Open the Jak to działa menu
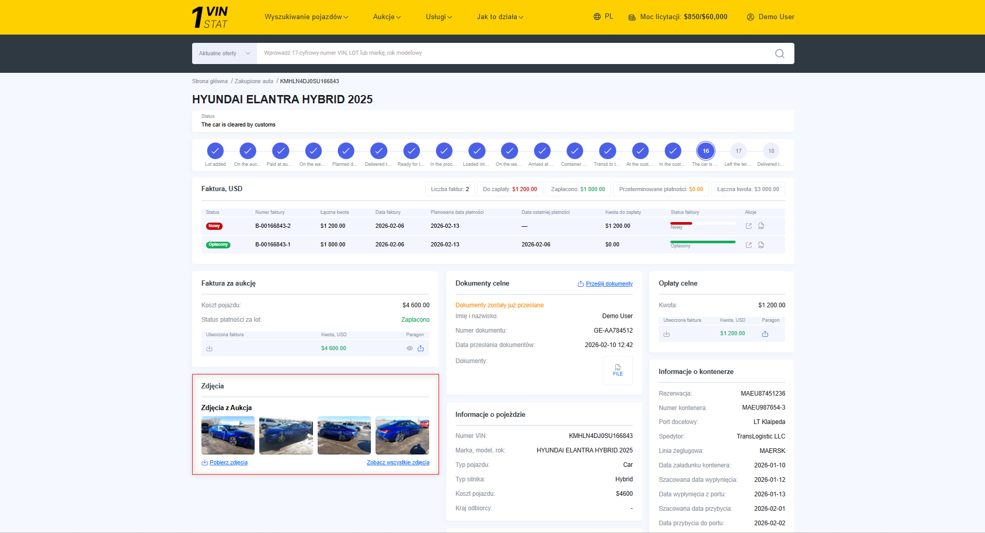985x533 pixels. (500, 17)
